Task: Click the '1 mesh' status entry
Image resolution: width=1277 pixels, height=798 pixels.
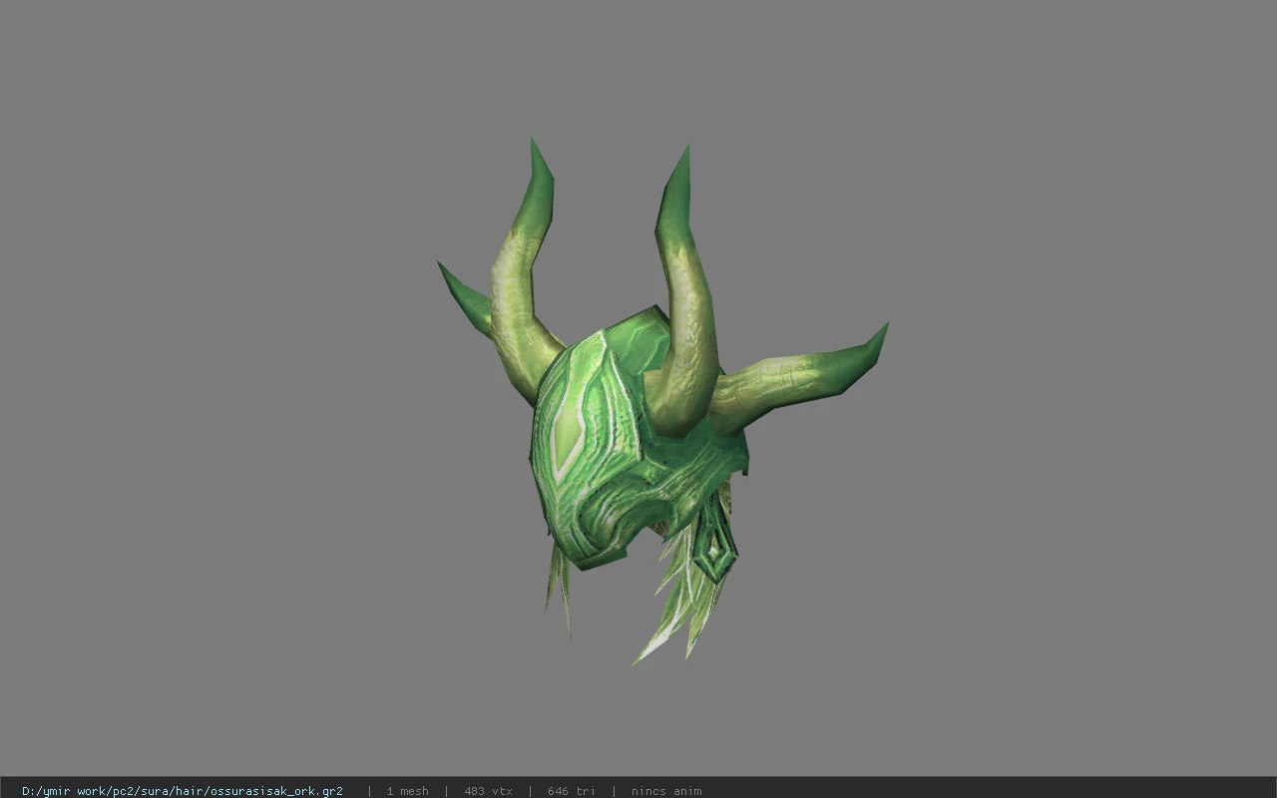Action: pyautogui.click(x=407, y=791)
